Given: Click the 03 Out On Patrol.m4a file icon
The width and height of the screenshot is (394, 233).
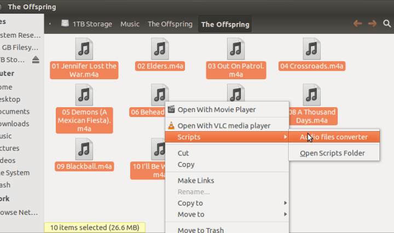Looking at the screenshot, I should 236,49.
